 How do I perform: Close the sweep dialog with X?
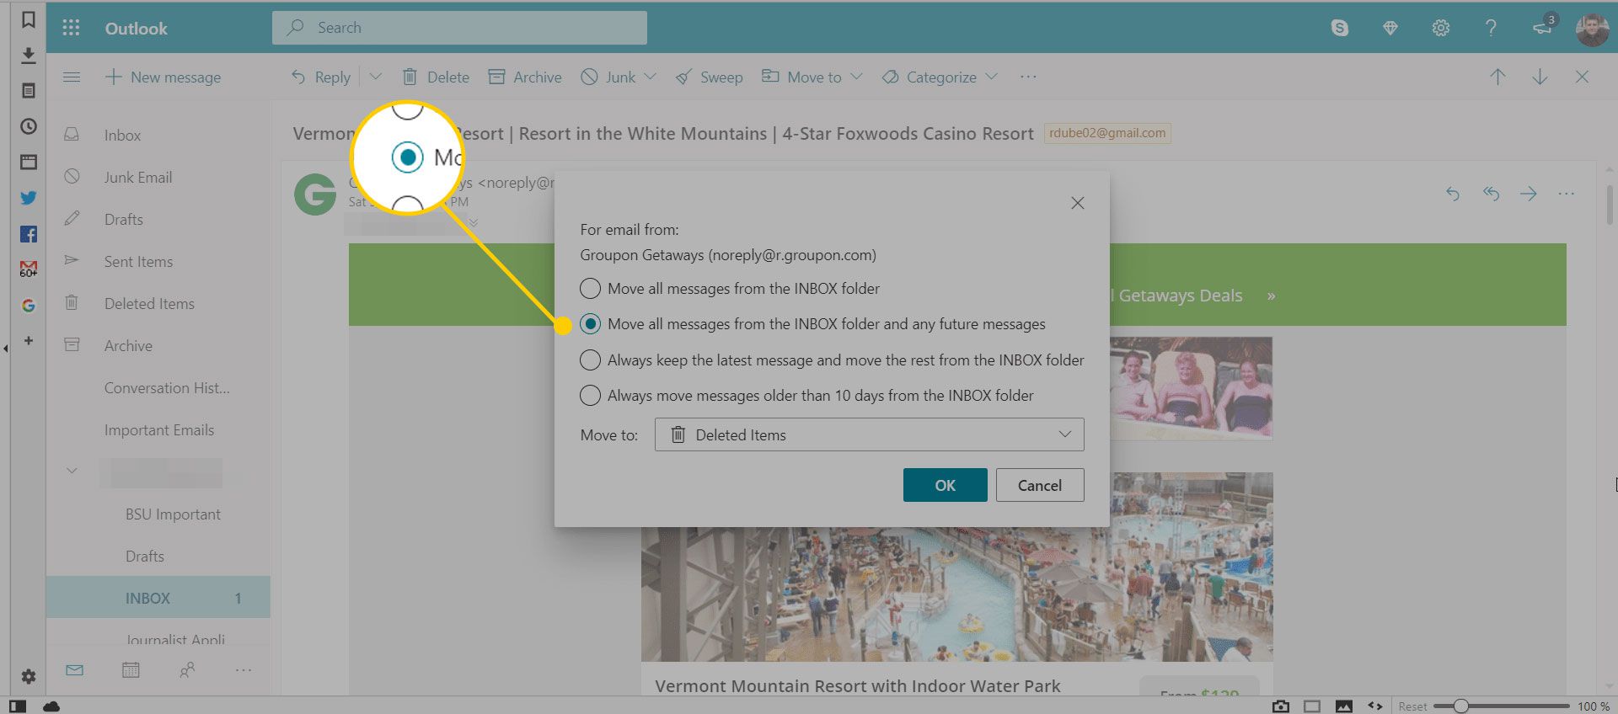coord(1077,203)
